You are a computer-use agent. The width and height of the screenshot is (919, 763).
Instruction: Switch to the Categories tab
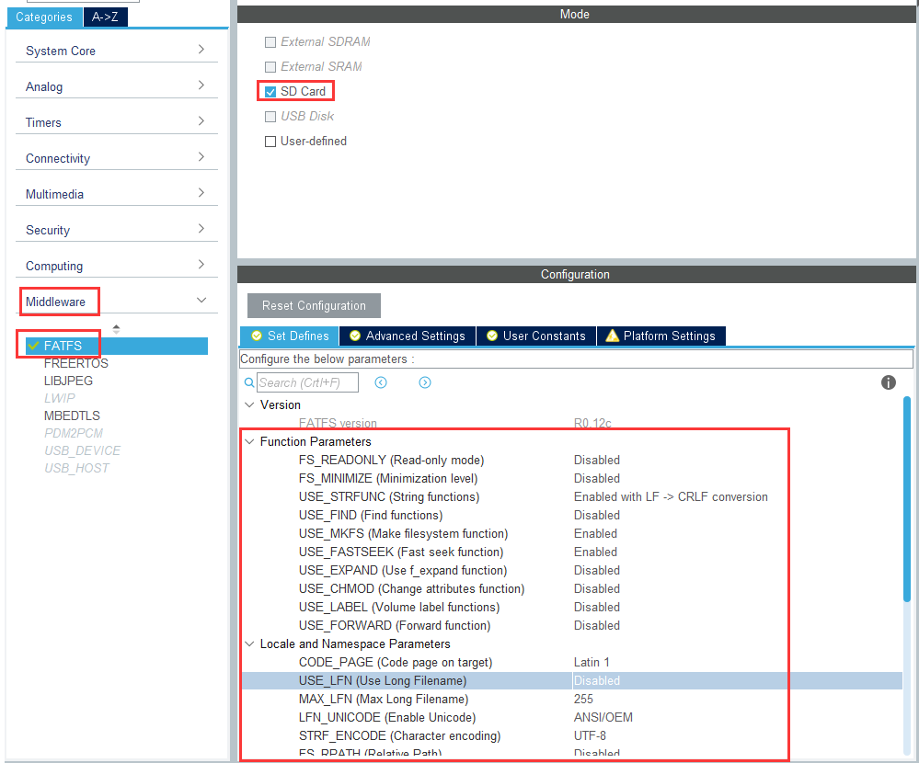tap(44, 17)
